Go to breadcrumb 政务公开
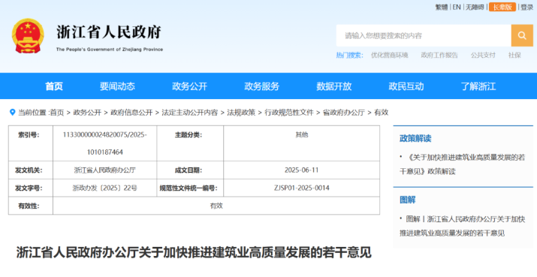Image resolution: width=537 pixels, height=277 pixels. (87, 113)
